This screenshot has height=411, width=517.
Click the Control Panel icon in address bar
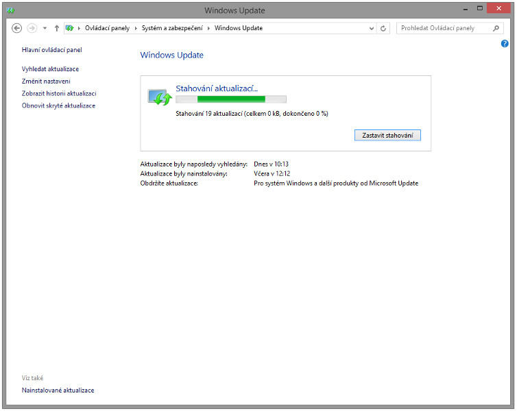69,28
